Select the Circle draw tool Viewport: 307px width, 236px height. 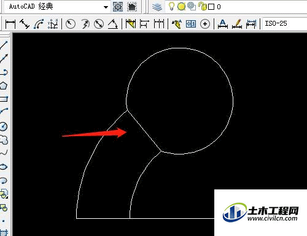coord(4,126)
